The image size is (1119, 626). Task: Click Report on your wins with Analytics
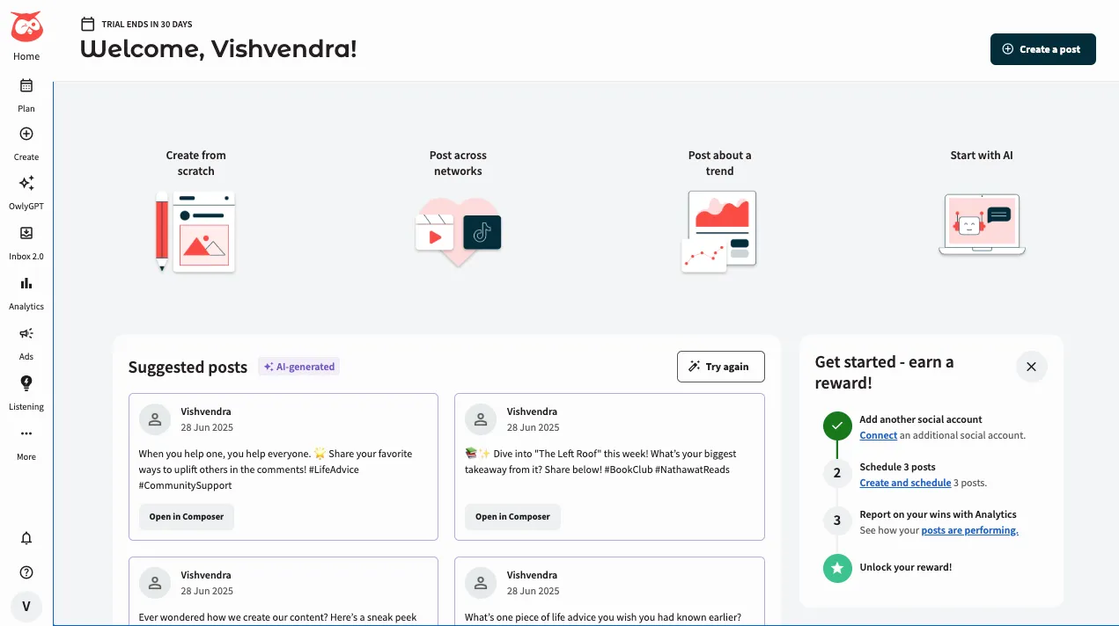click(x=938, y=514)
